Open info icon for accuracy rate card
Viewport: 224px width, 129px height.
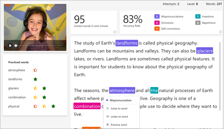pyautogui.click(x=220, y=32)
